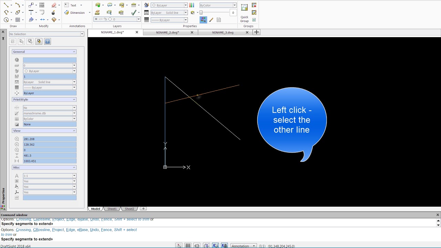Close the NONAME_2.dwg tab
The height and width of the screenshot is (248, 441).
[192, 32]
